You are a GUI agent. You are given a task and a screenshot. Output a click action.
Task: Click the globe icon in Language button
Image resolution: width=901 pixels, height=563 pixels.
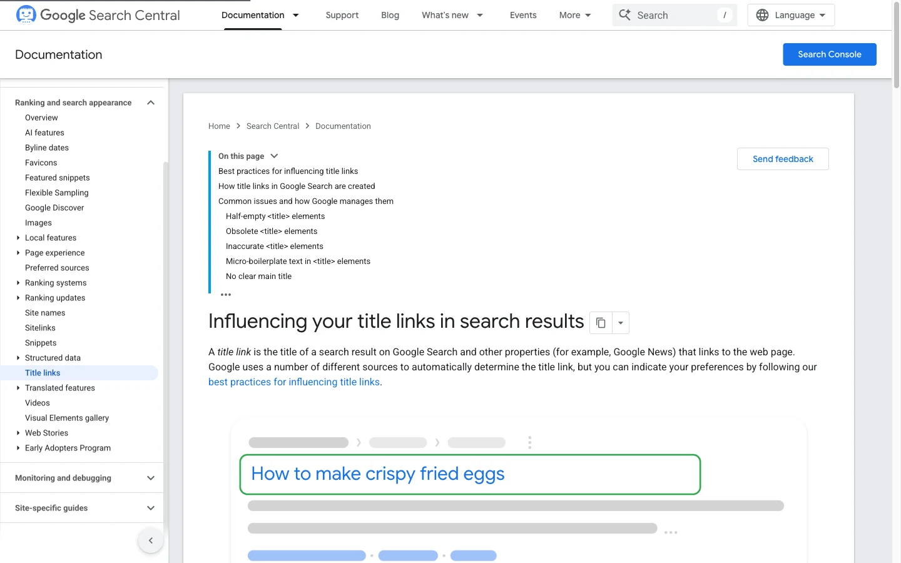pyautogui.click(x=762, y=15)
